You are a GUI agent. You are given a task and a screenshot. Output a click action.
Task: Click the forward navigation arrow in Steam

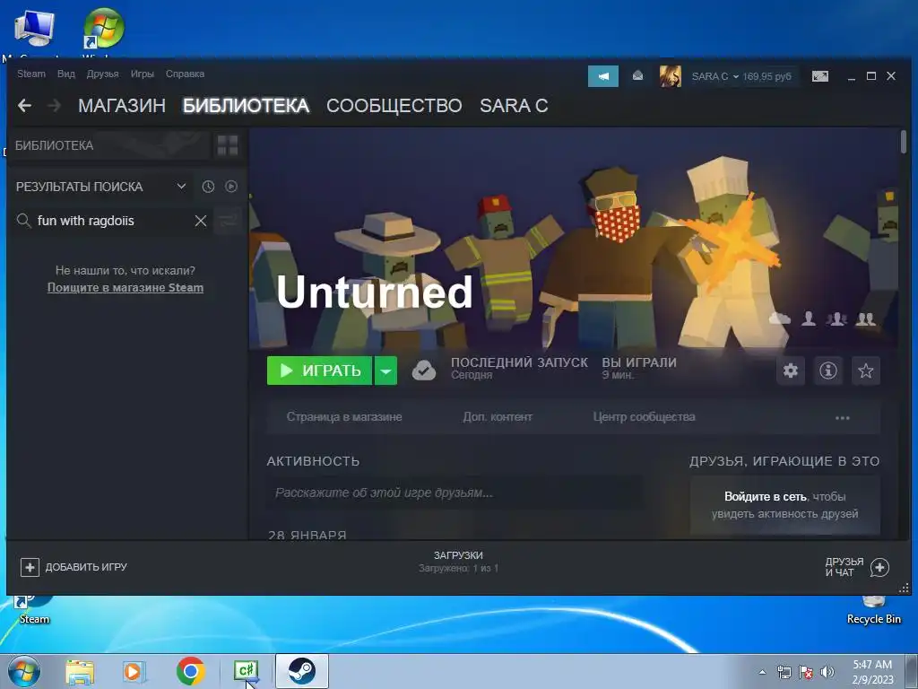(54, 106)
